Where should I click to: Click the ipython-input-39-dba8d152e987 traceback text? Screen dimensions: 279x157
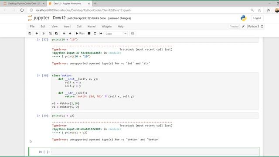click(x=77, y=129)
